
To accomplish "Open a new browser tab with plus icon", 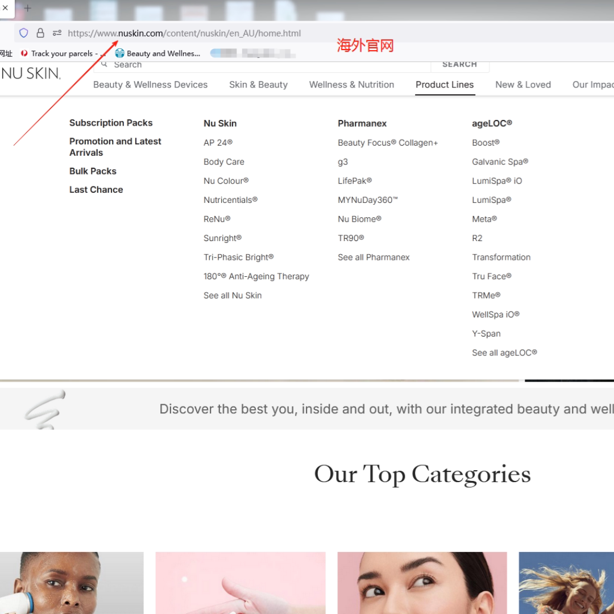I will pyautogui.click(x=27, y=8).
